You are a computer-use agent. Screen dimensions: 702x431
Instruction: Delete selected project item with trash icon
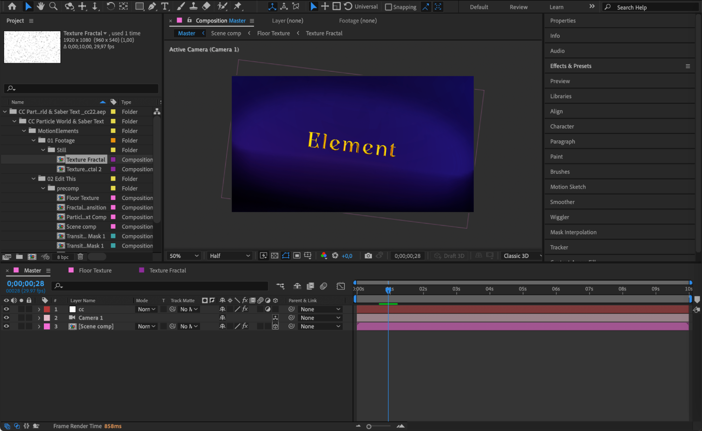point(80,257)
